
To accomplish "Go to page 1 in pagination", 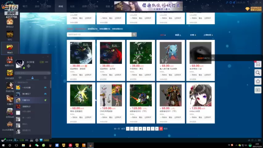I will (128, 129).
